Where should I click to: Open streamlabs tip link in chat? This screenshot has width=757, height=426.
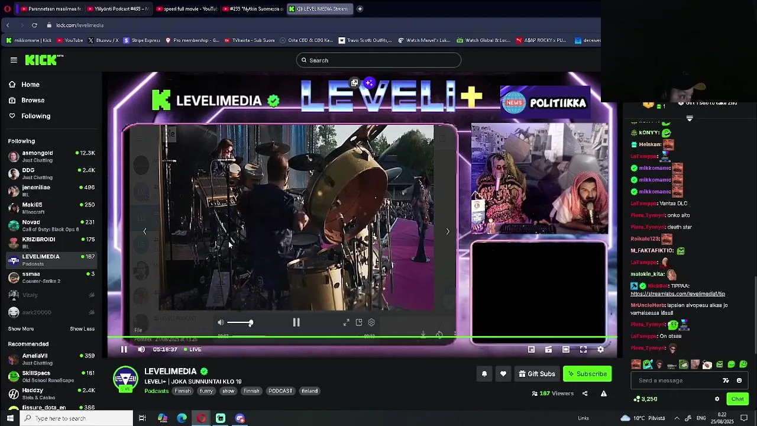(x=678, y=294)
